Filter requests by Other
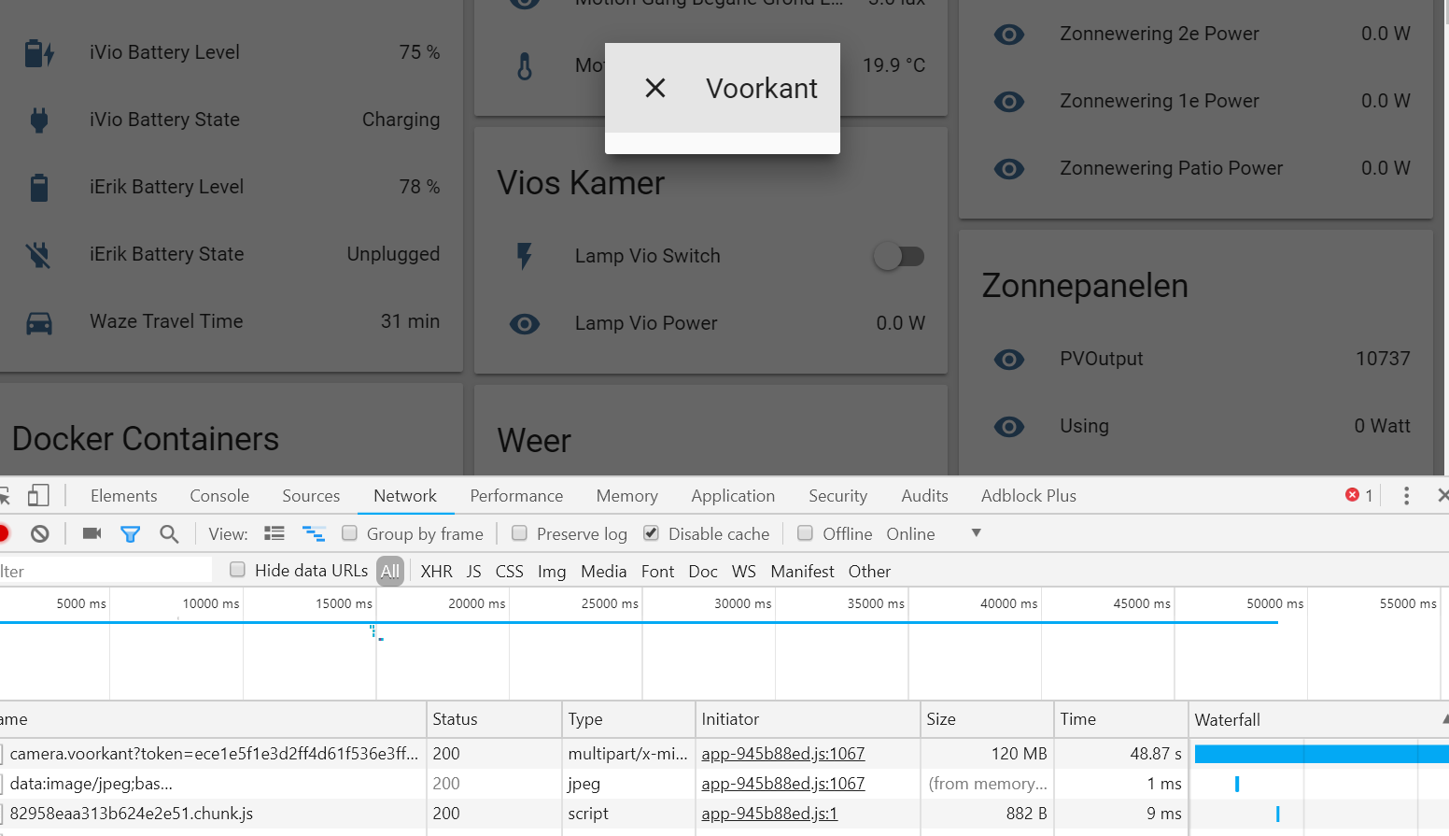The image size is (1449, 836). click(869, 571)
